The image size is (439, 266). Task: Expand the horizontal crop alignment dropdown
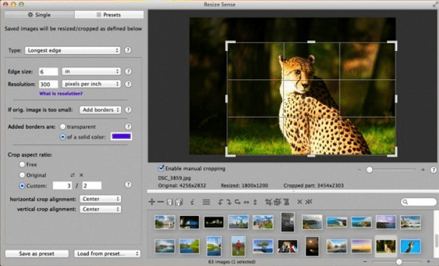101,199
